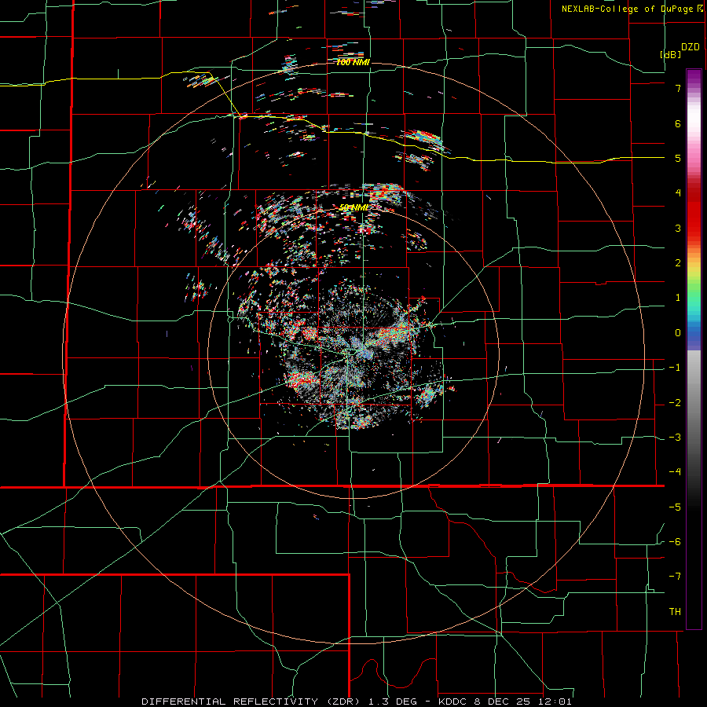Click the -3 value on the scale

(x=675, y=438)
